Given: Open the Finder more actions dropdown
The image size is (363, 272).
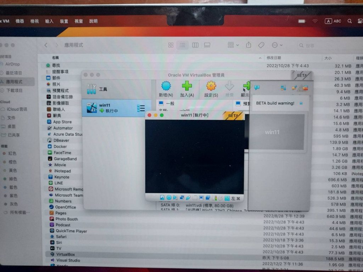Looking at the screenshot, I should tap(277, 45).
